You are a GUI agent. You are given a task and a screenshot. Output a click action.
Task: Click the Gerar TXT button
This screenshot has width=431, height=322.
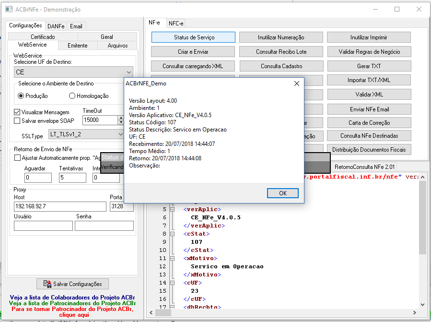point(369,66)
